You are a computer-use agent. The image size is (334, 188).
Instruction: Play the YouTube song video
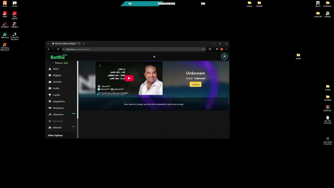click(129, 78)
